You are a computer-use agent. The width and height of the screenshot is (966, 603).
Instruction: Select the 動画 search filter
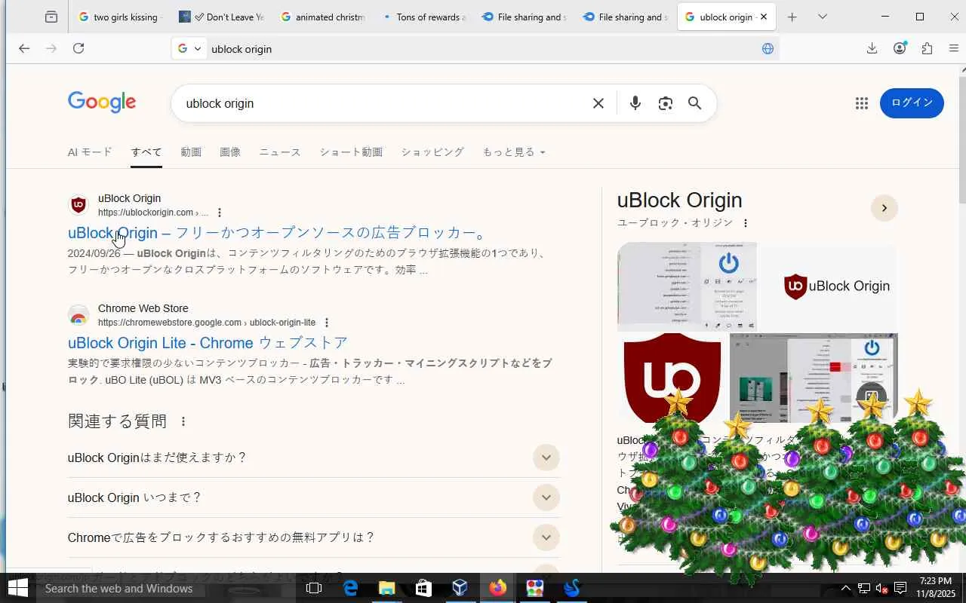[x=191, y=152]
